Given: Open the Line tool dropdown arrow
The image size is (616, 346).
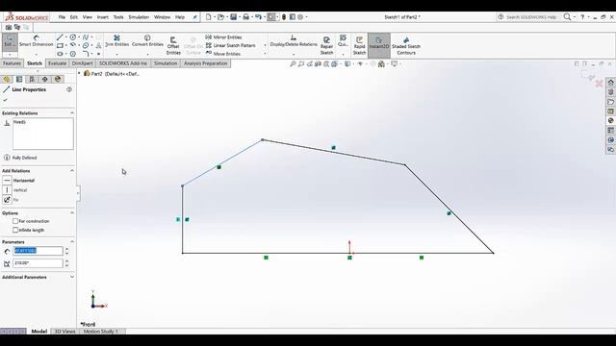Looking at the screenshot, I should [66, 37].
